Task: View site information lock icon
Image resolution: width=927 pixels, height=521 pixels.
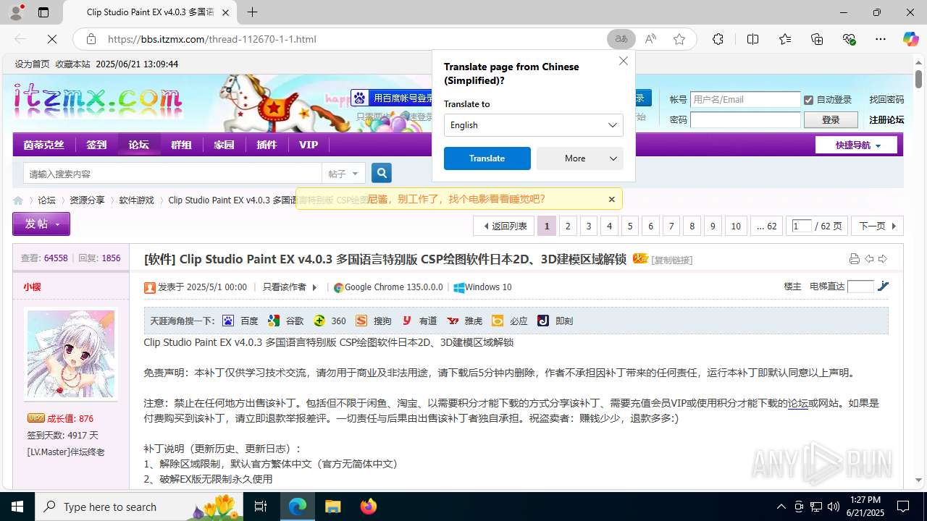Action: point(91,39)
